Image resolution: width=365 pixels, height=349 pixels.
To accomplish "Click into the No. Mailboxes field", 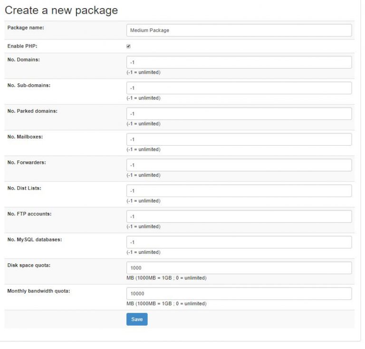I will tap(239, 140).
